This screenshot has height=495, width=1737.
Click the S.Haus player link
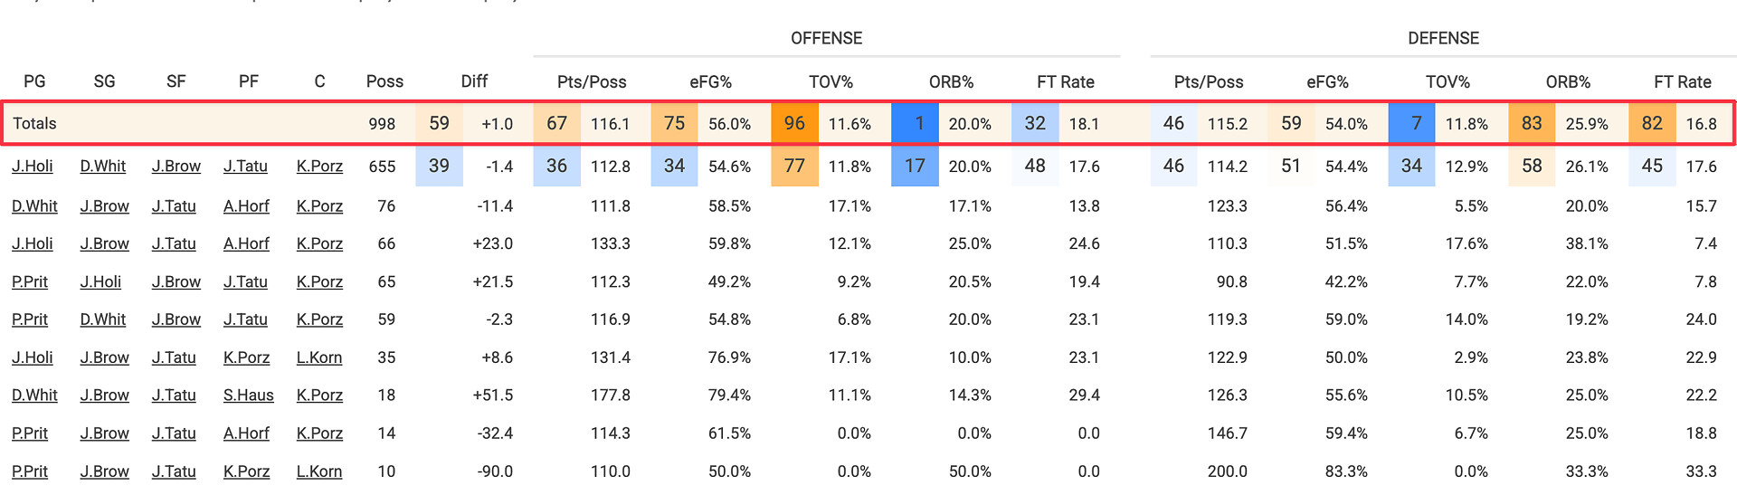pyautogui.click(x=248, y=395)
